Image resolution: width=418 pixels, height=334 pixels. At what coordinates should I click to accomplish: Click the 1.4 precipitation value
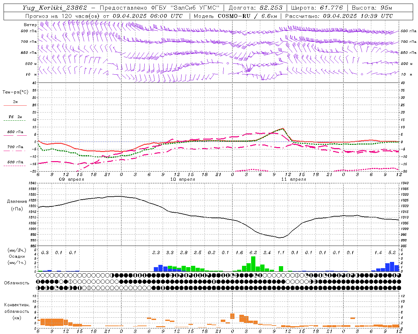(378, 252)
